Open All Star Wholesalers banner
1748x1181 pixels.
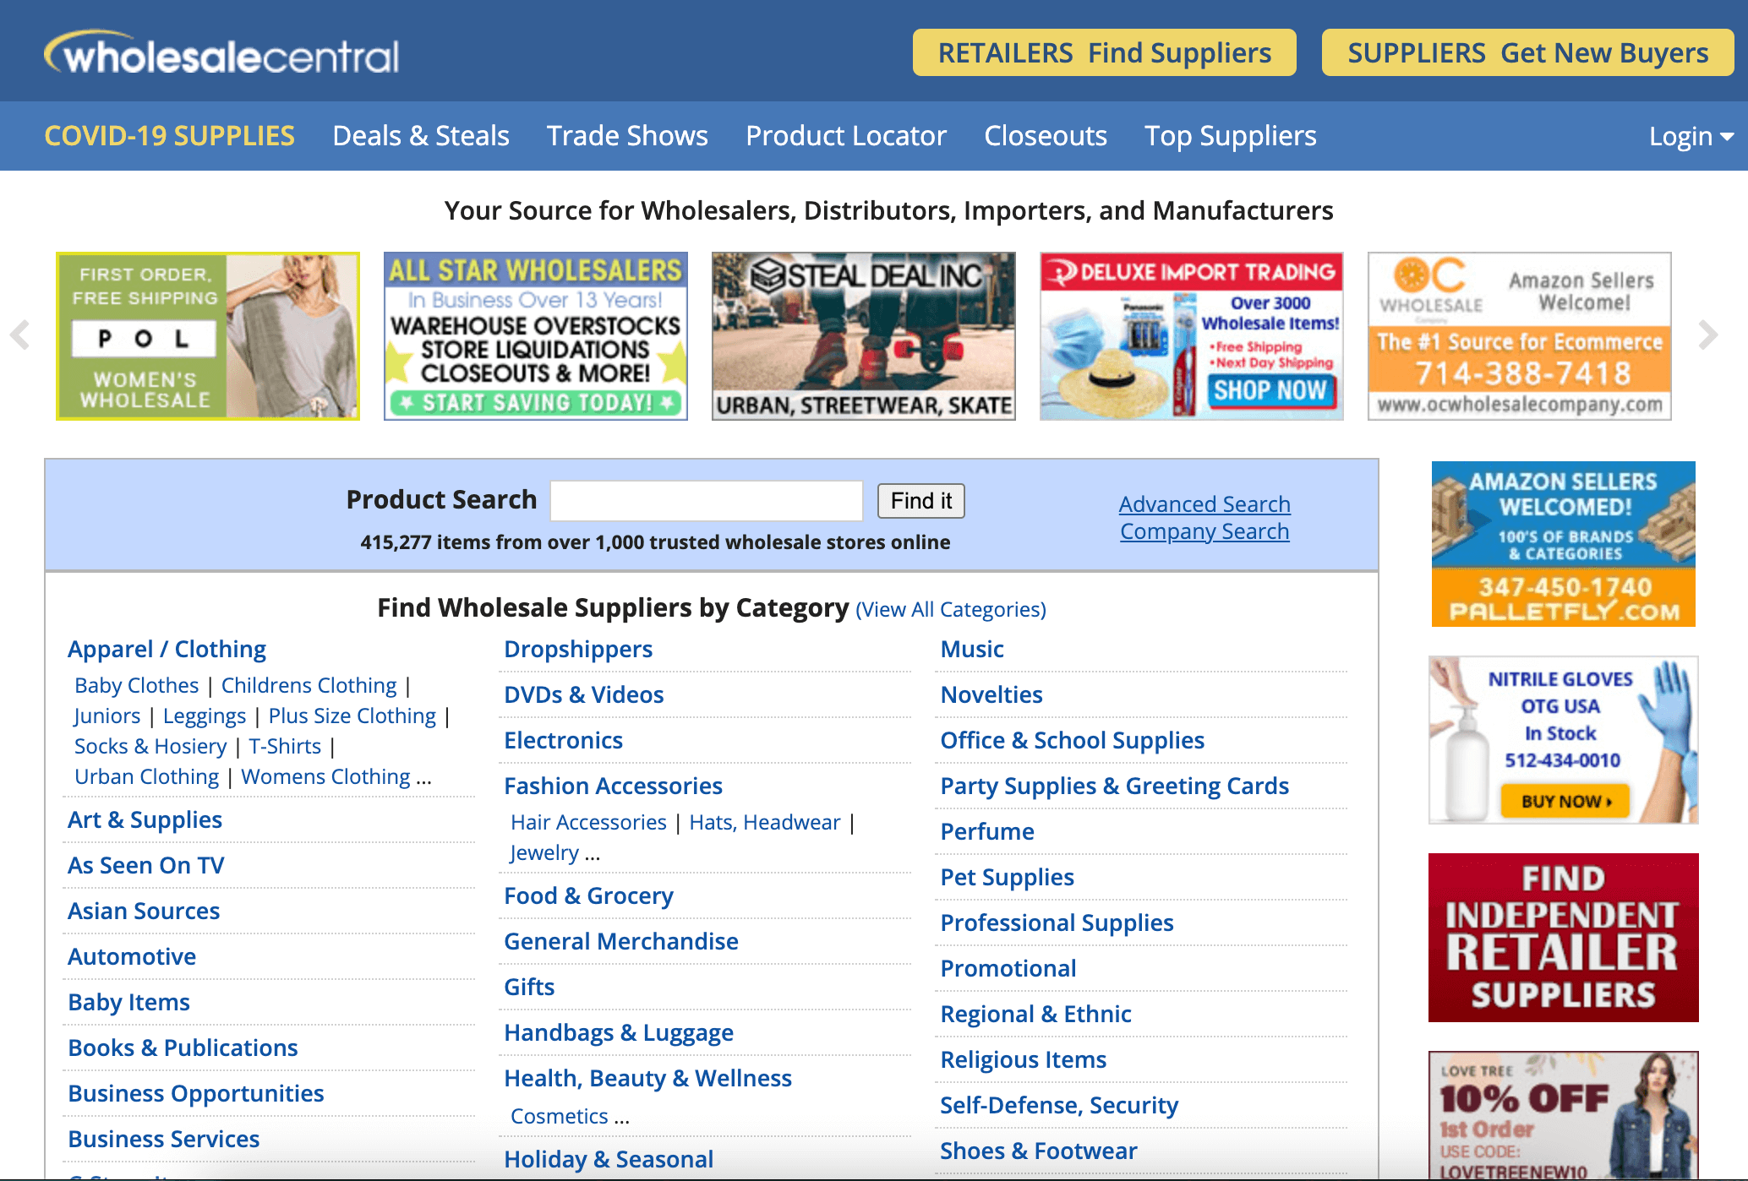536,335
